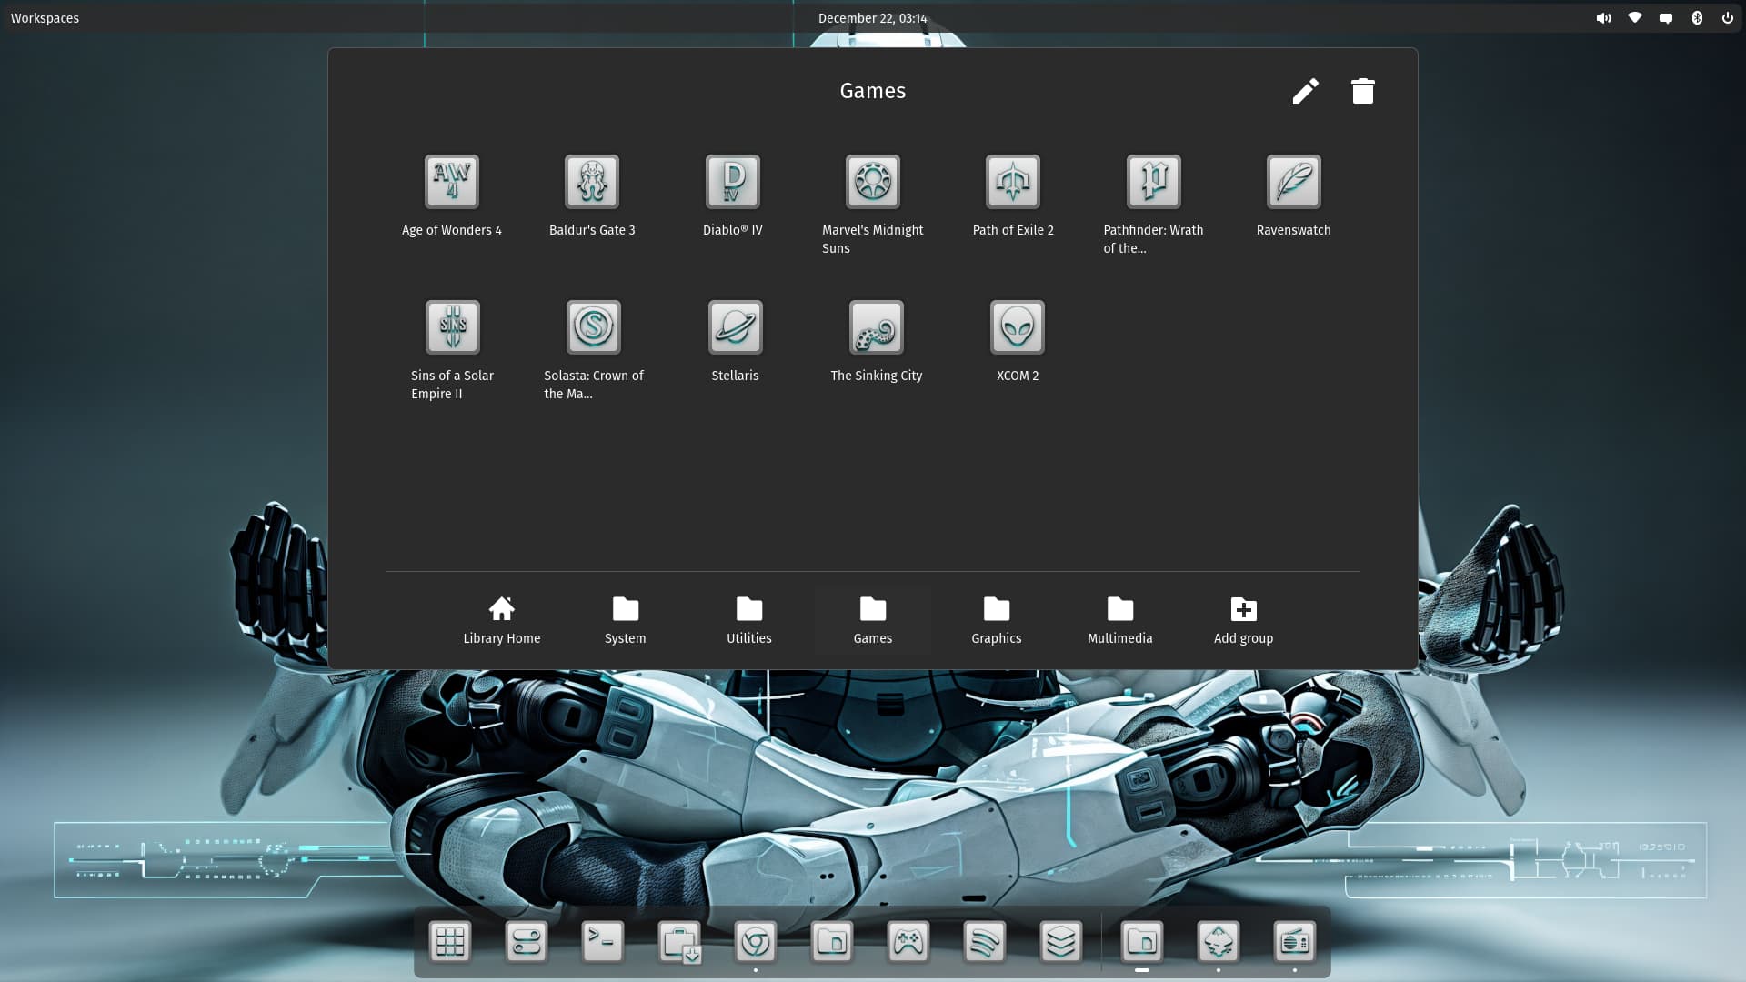Open pinned Files icon beside Chrome
1746x982 pixels.
point(832,942)
